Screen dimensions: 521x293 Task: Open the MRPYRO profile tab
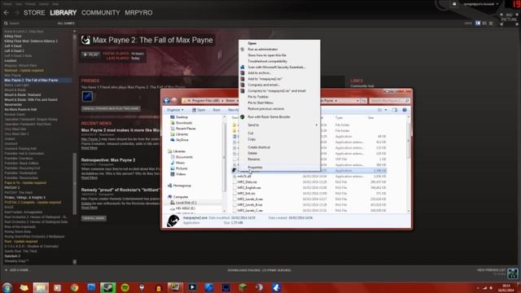coord(138,13)
